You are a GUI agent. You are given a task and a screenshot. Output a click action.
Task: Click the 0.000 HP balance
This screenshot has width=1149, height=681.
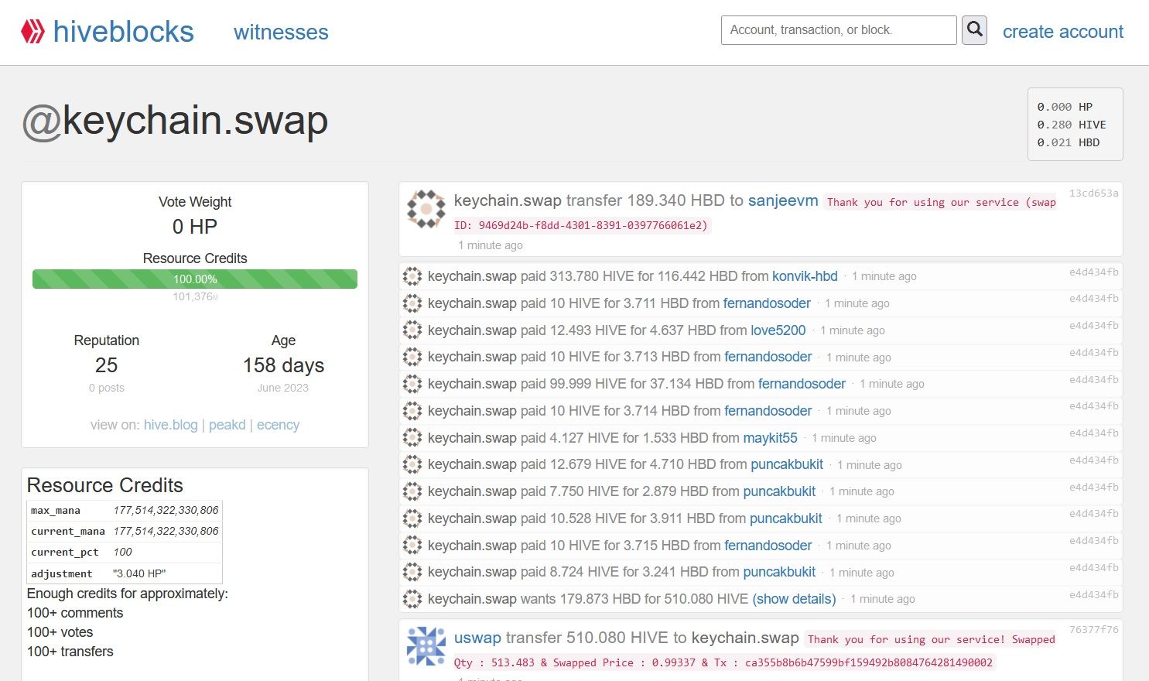click(1065, 107)
